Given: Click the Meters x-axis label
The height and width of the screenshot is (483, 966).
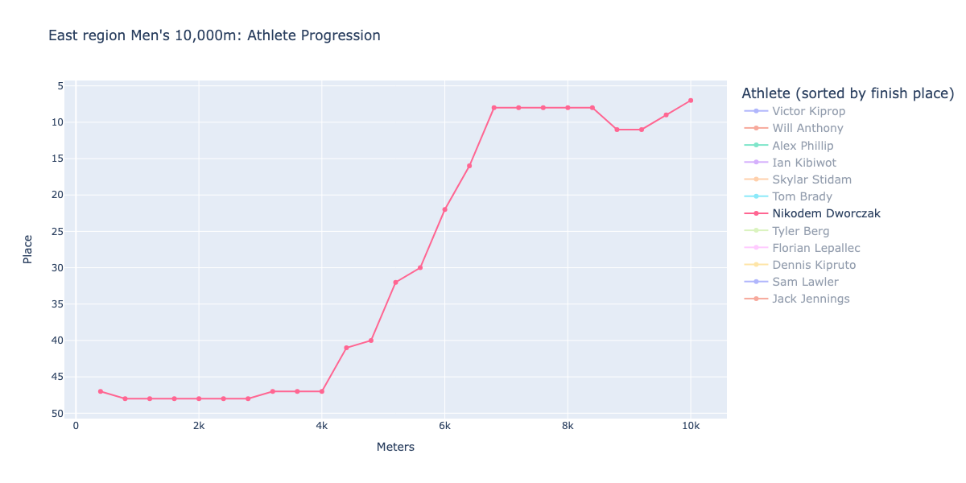Looking at the screenshot, I should 395,447.
